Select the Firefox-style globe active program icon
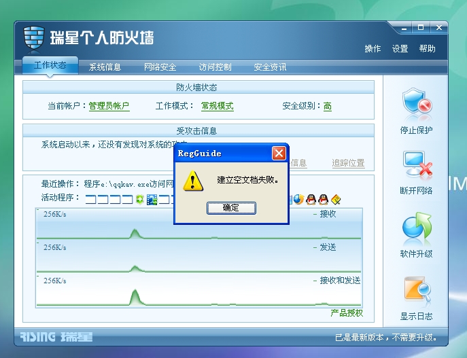The image size is (467, 358). (298, 200)
